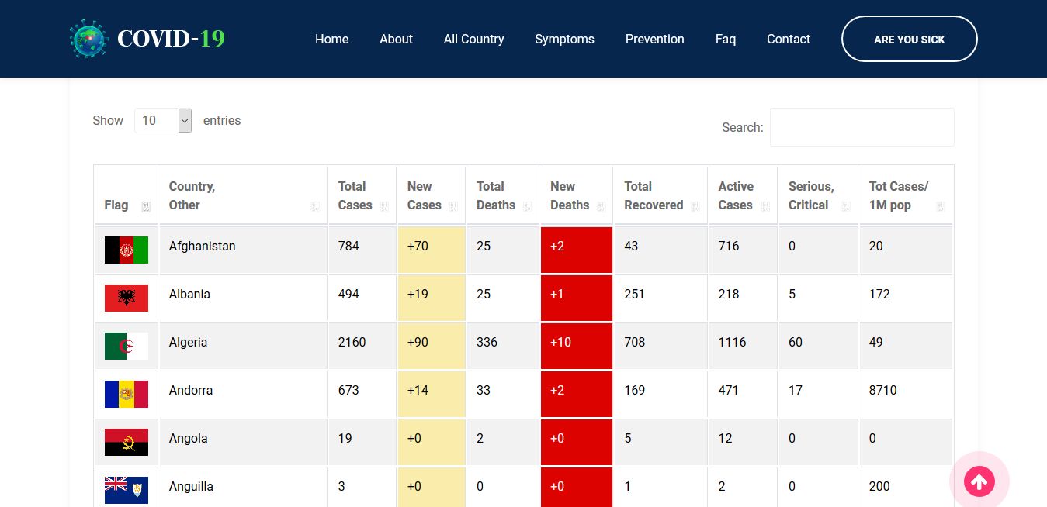
Task: Open the All Country menu item
Action: point(473,39)
